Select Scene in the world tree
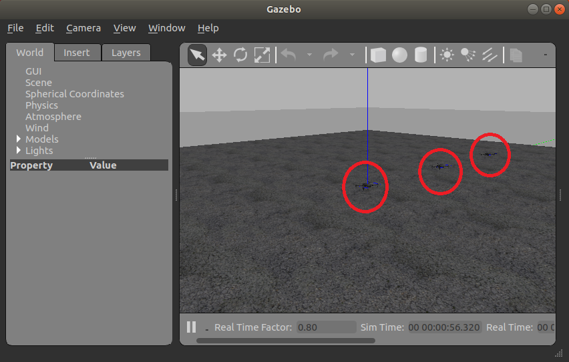Viewport: 569px width, 362px height. (39, 83)
